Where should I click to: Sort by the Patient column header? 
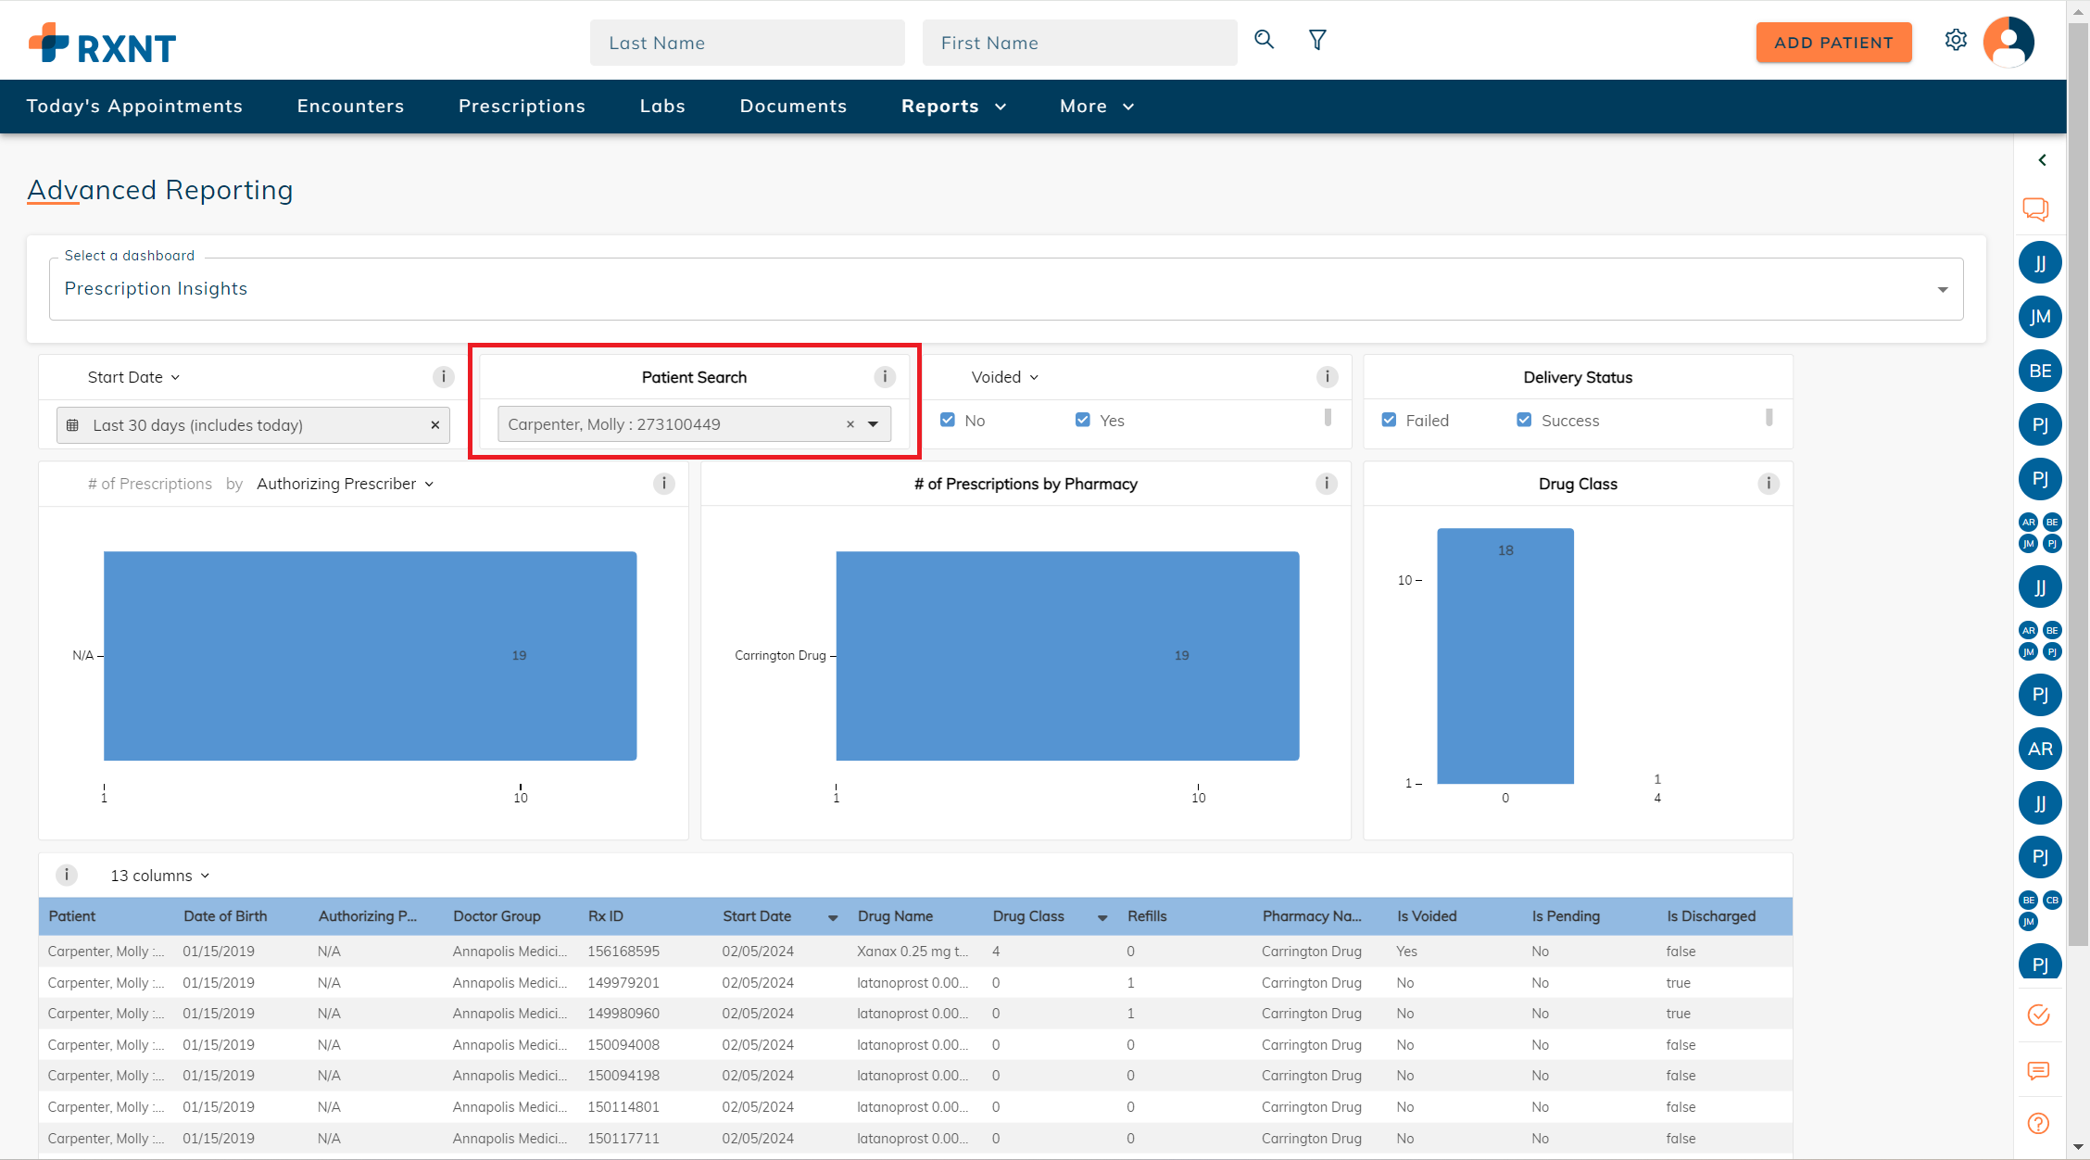(x=72, y=916)
